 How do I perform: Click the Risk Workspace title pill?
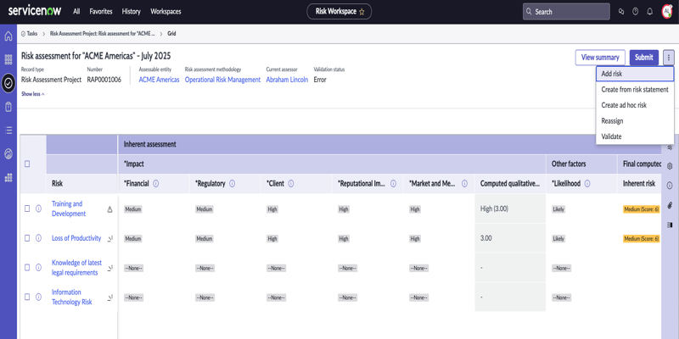coord(339,12)
